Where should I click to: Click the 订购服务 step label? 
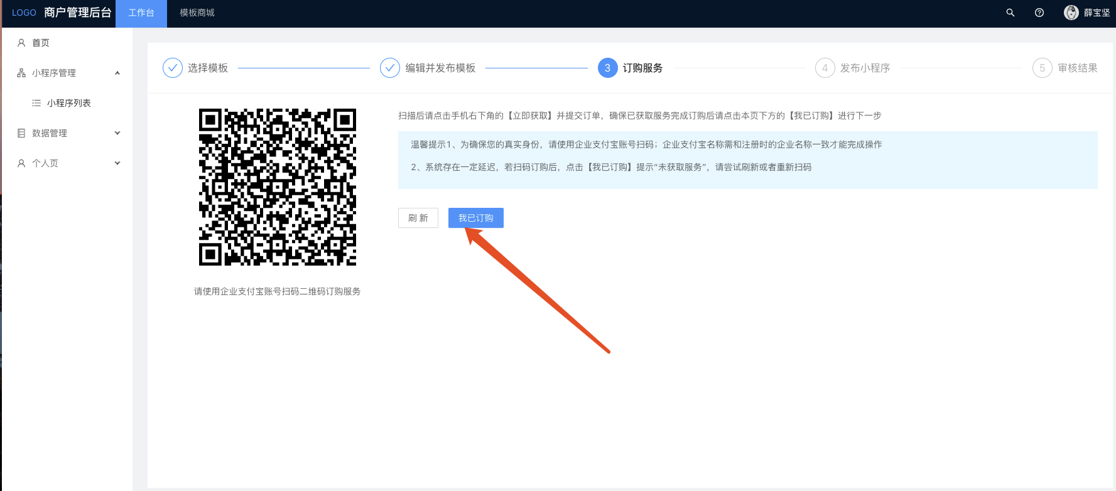click(642, 68)
